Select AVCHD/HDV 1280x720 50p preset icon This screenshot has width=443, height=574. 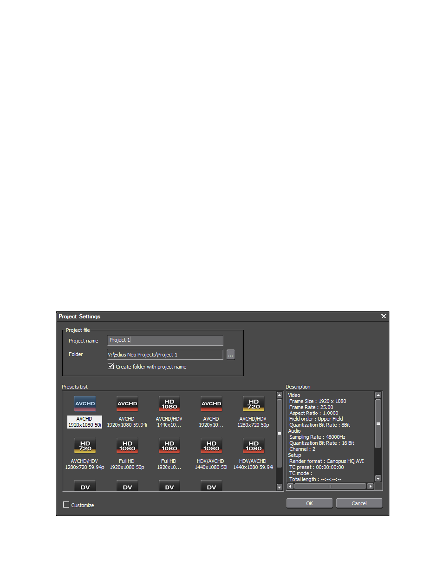254,403
